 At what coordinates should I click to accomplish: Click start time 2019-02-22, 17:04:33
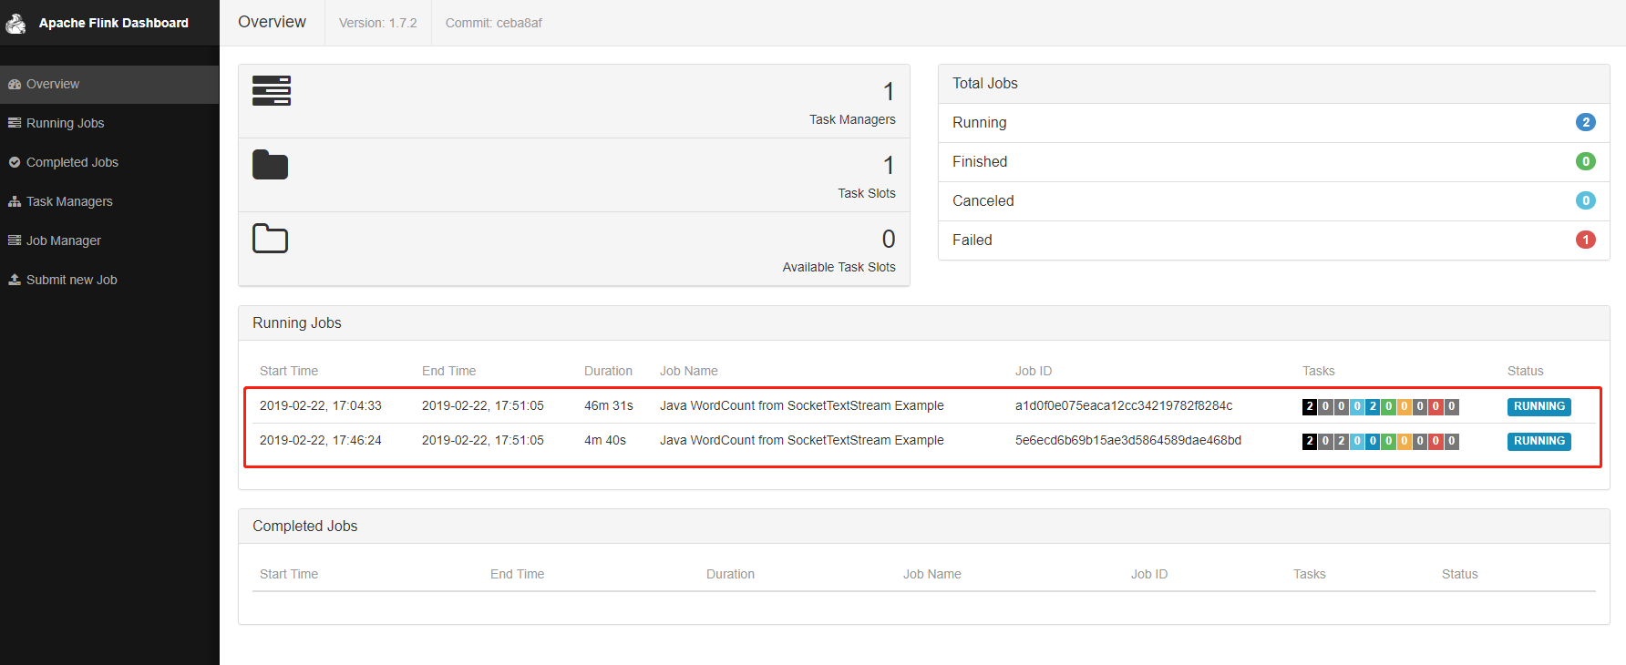point(321,405)
